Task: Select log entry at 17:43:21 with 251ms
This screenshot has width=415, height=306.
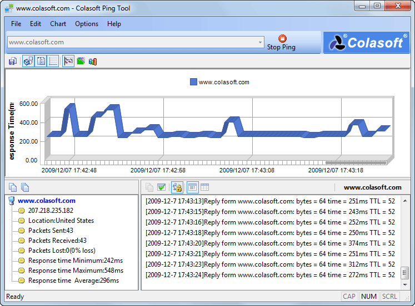Action: click(x=270, y=254)
